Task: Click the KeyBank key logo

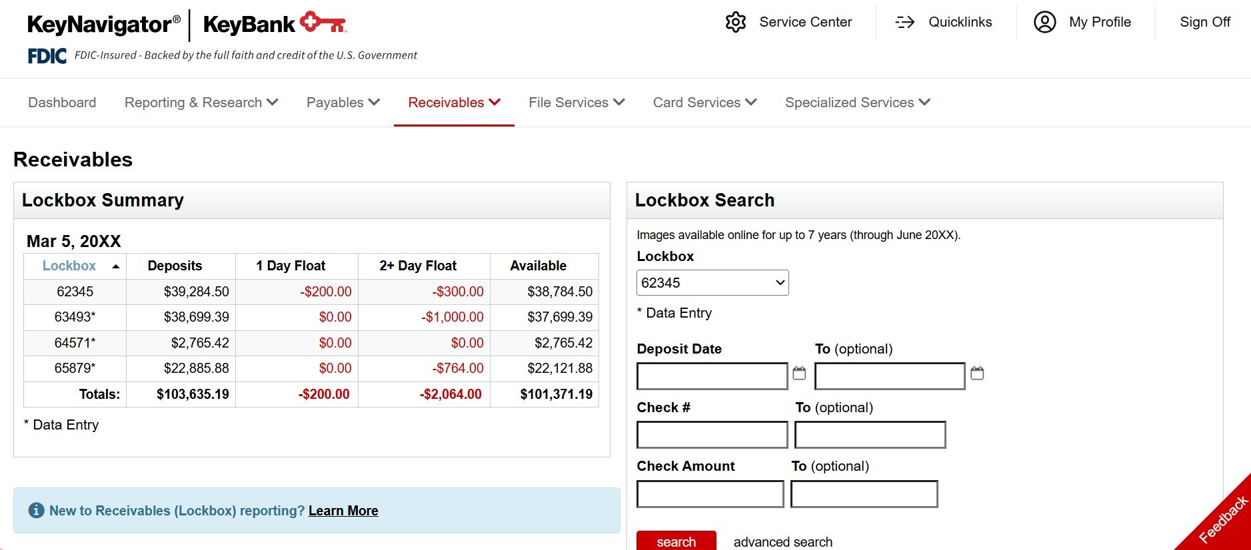Action: pos(323,22)
